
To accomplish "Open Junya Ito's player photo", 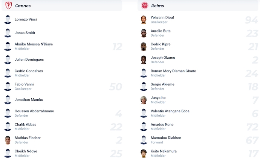I will (x=144, y=100).
